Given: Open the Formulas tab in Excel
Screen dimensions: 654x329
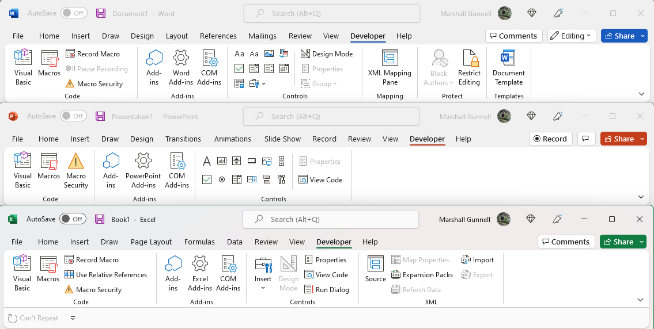Looking at the screenshot, I should click(199, 242).
